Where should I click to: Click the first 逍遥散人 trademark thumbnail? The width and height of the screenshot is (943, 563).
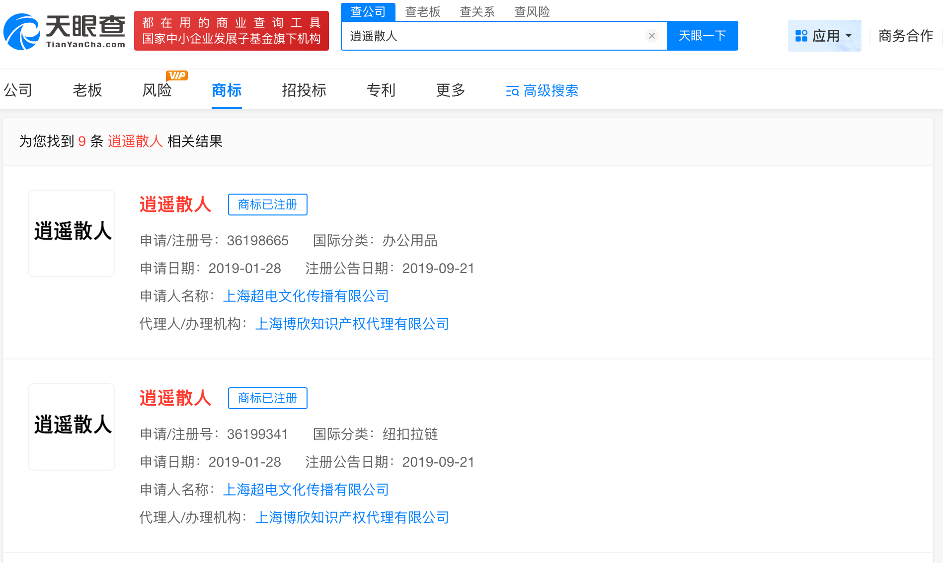[x=71, y=233]
